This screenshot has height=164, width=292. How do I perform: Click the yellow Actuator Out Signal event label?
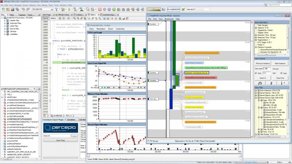pyautogui.click(x=197, y=73)
